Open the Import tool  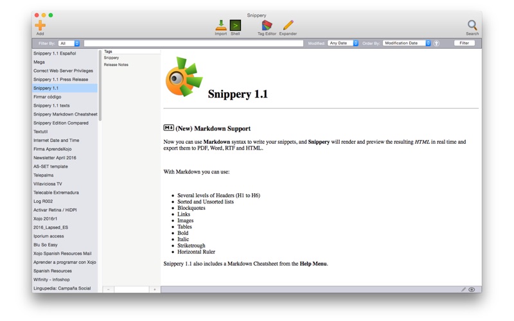point(220,25)
